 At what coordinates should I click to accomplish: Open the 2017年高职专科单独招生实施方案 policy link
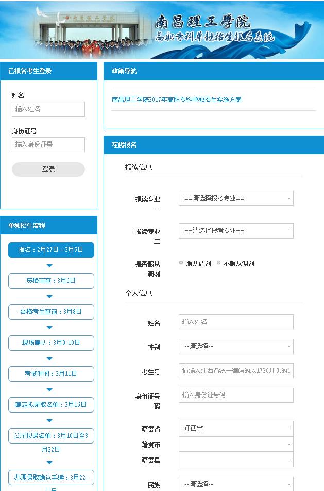pos(177,100)
